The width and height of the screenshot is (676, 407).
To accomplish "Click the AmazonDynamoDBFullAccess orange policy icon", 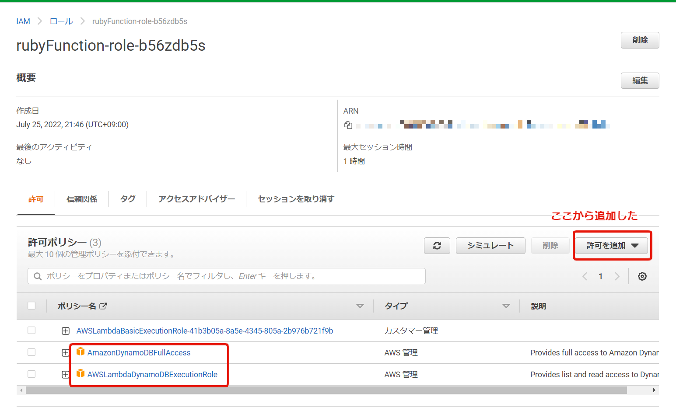I will (81, 351).
